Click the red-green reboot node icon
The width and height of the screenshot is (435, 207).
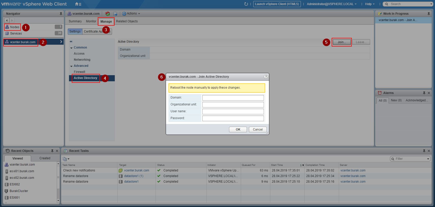point(108,14)
